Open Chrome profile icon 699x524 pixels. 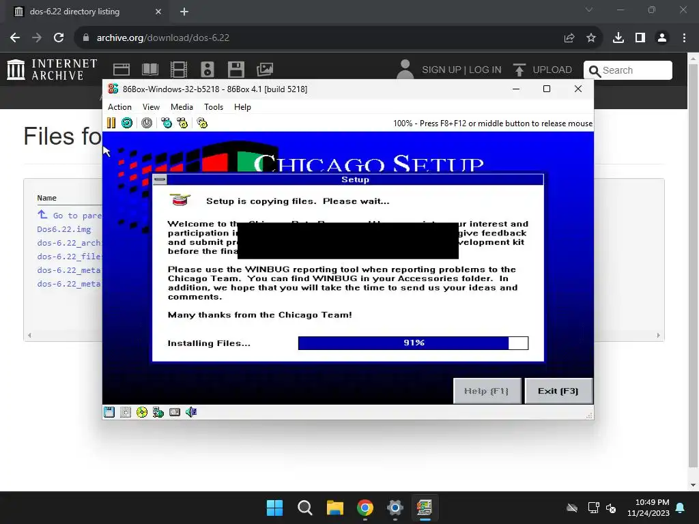tap(662, 38)
